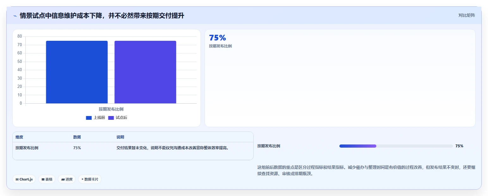
Task: Select the 进度 tag chip
Action: pos(67,179)
